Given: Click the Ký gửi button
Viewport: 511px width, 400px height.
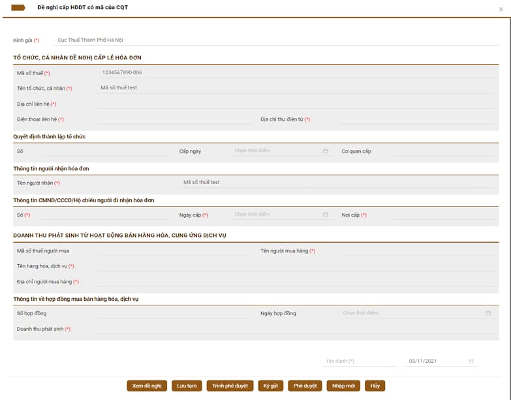Looking at the screenshot, I should click(x=270, y=386).
